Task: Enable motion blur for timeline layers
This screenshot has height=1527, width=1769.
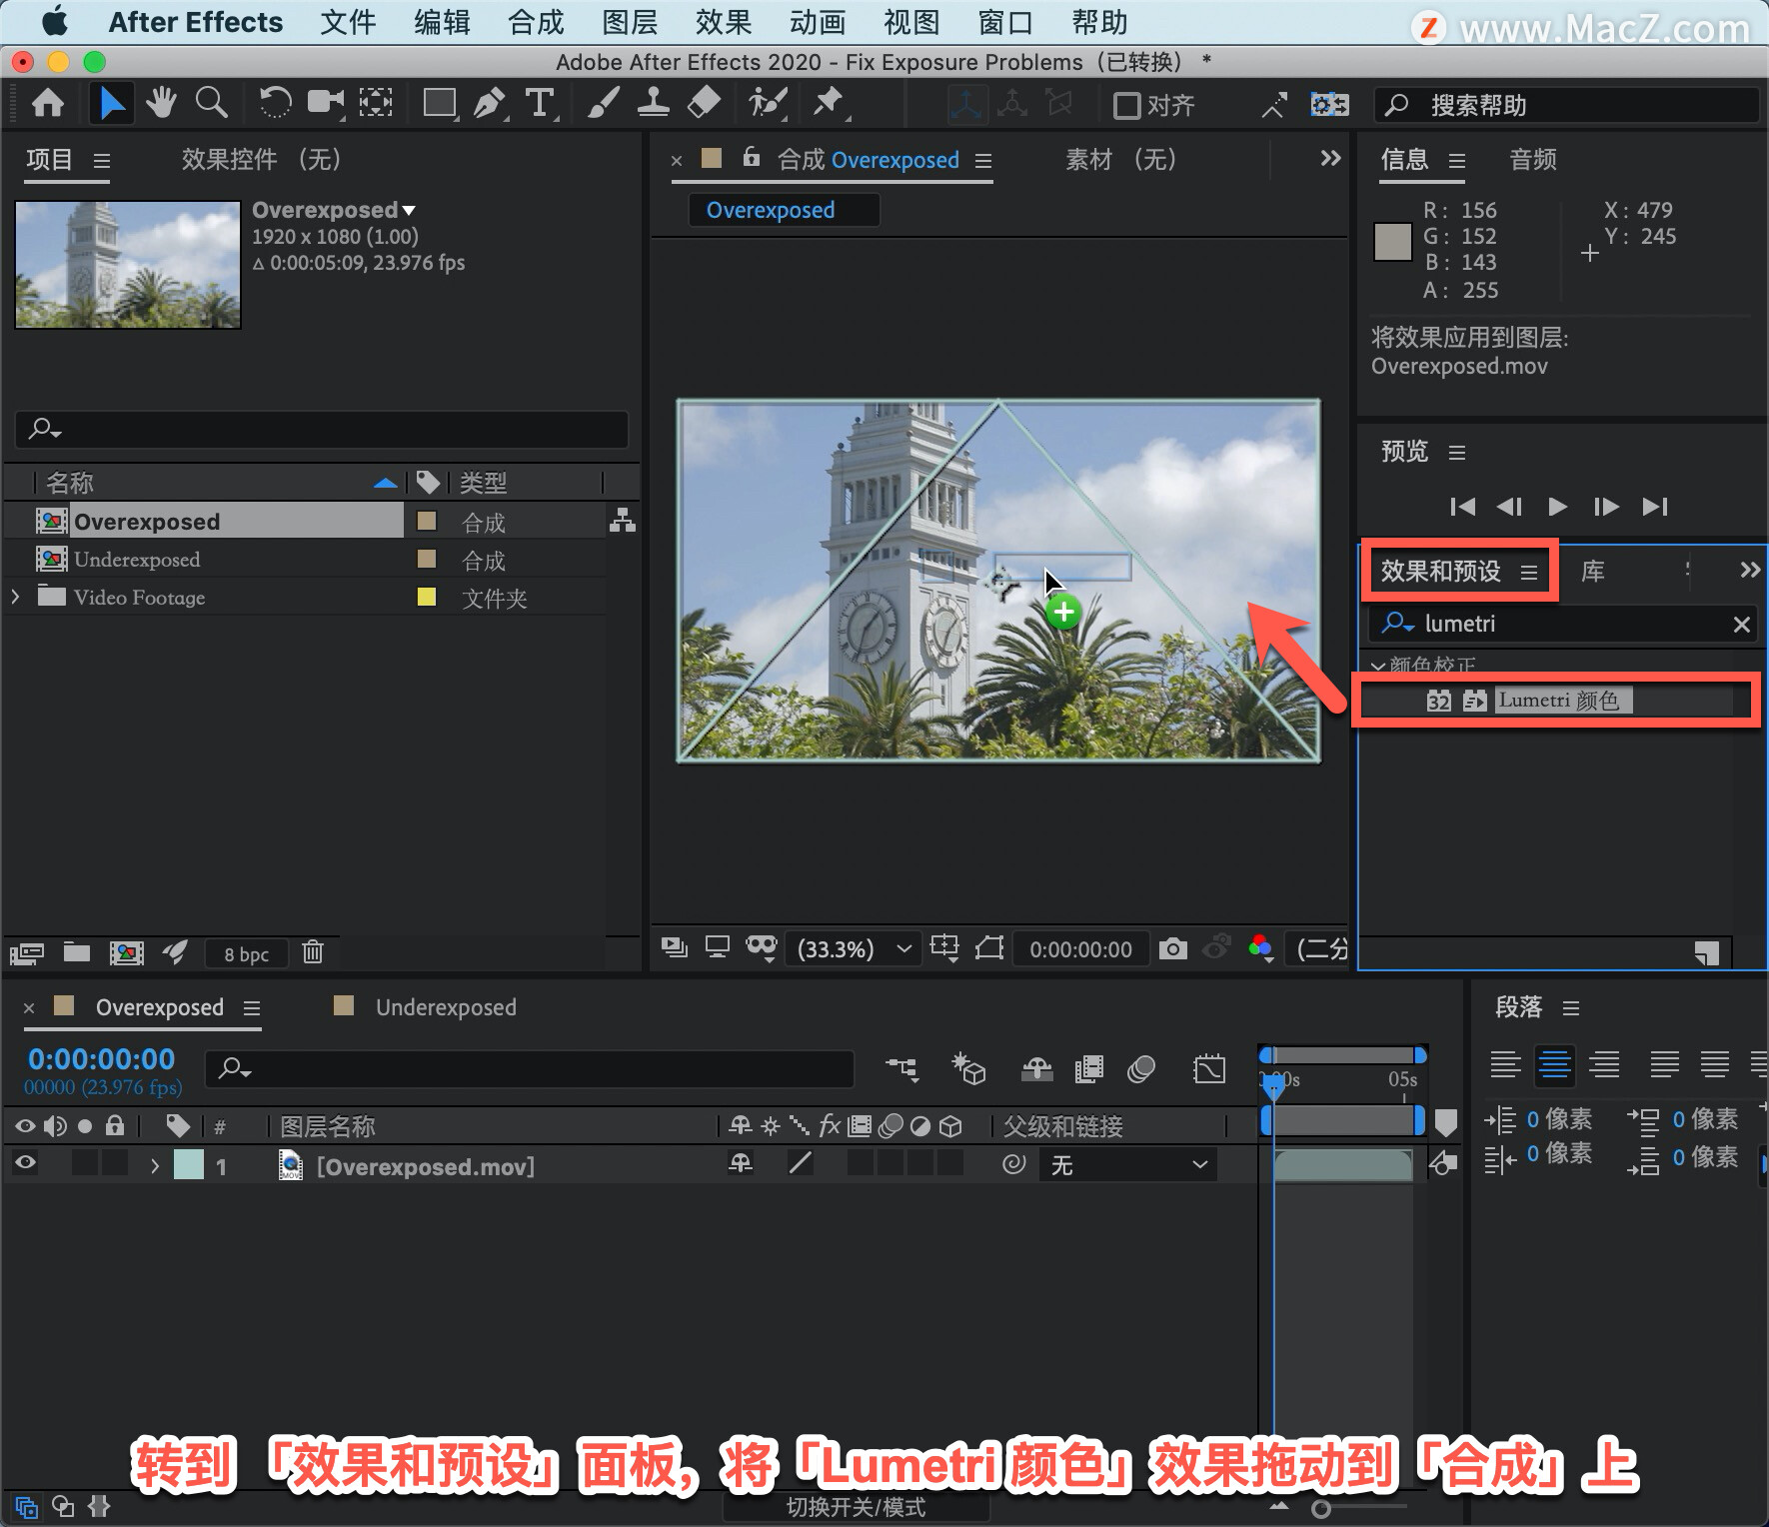Action: click(x=1141, y=1070)
